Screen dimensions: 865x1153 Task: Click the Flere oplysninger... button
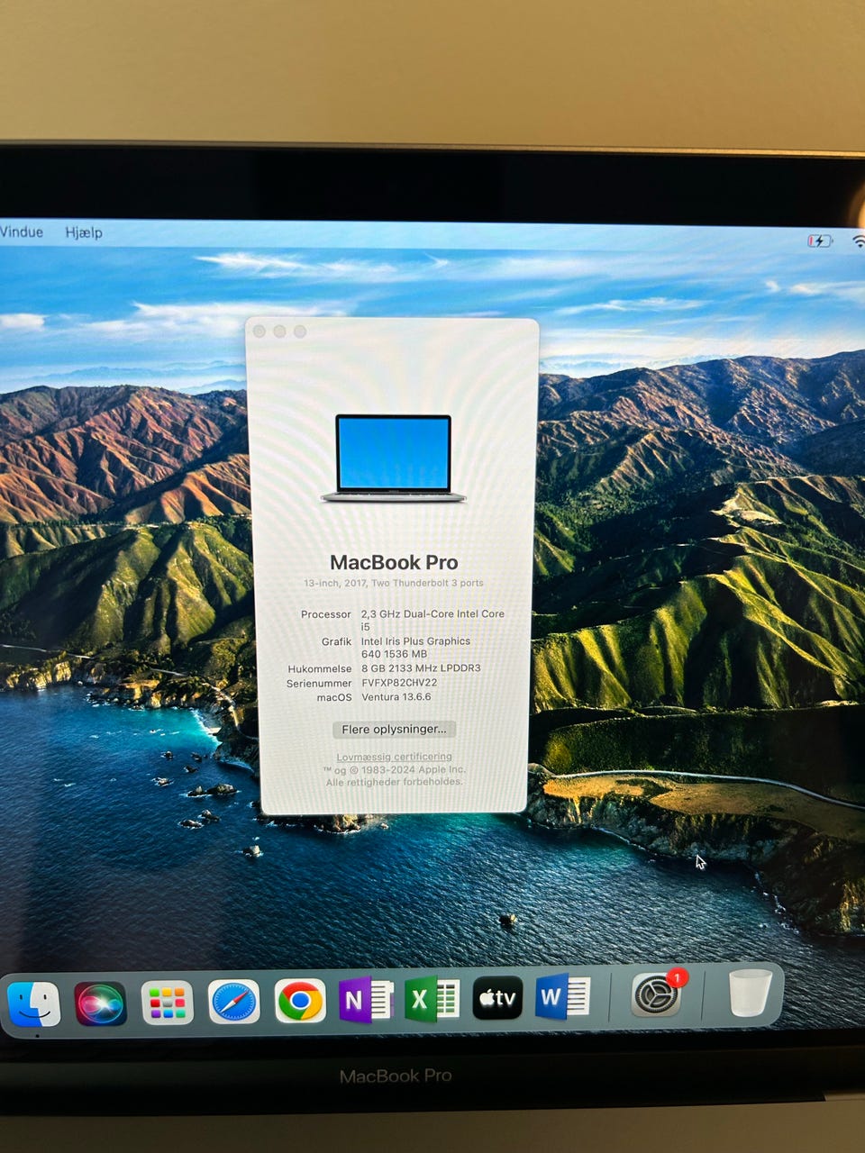coord(394,729)
